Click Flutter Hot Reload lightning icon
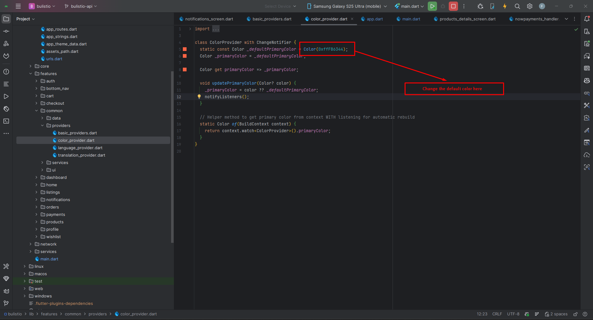Viewport: 593px width, 320px height. (505, 6)
